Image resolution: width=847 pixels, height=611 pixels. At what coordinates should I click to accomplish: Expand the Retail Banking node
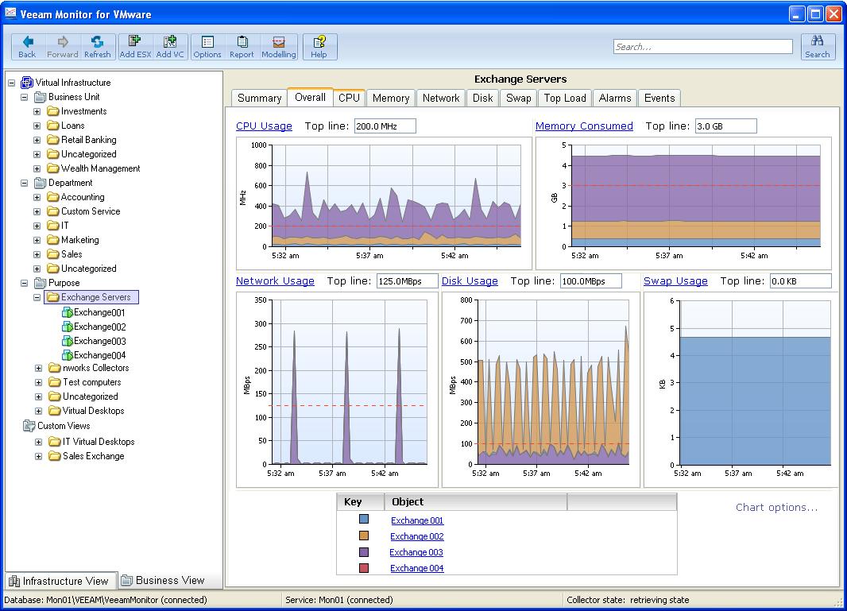pos(37,140)
